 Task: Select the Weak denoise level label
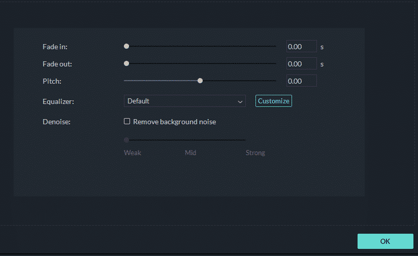[x=133, y=153]
